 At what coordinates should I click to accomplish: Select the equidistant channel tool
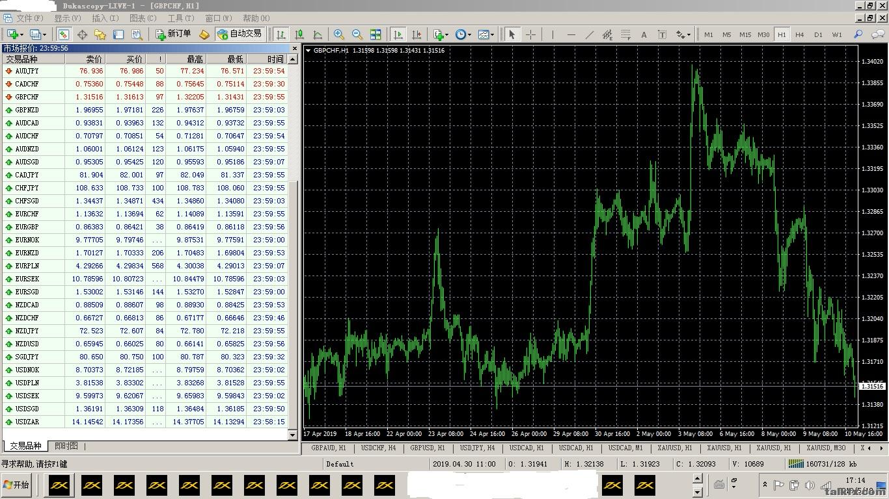tap(607, 34)
